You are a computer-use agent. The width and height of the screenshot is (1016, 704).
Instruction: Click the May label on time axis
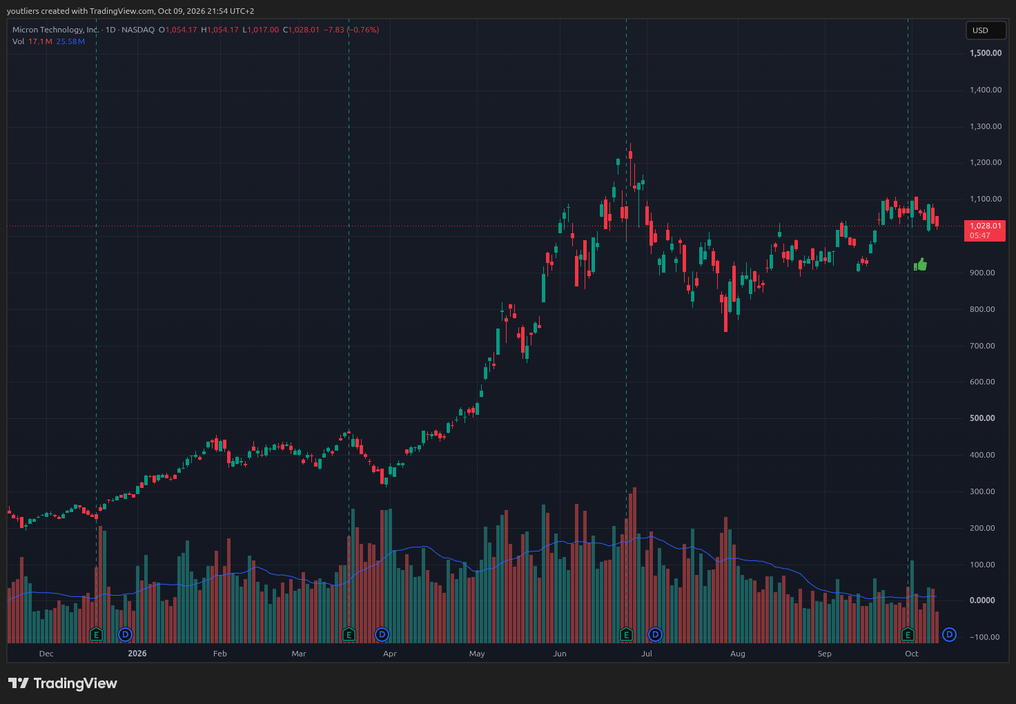[x=477, y=654]
